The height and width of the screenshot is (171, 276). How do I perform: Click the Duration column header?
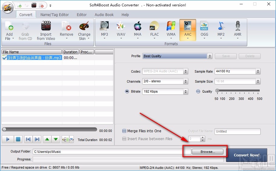(71, 52)
